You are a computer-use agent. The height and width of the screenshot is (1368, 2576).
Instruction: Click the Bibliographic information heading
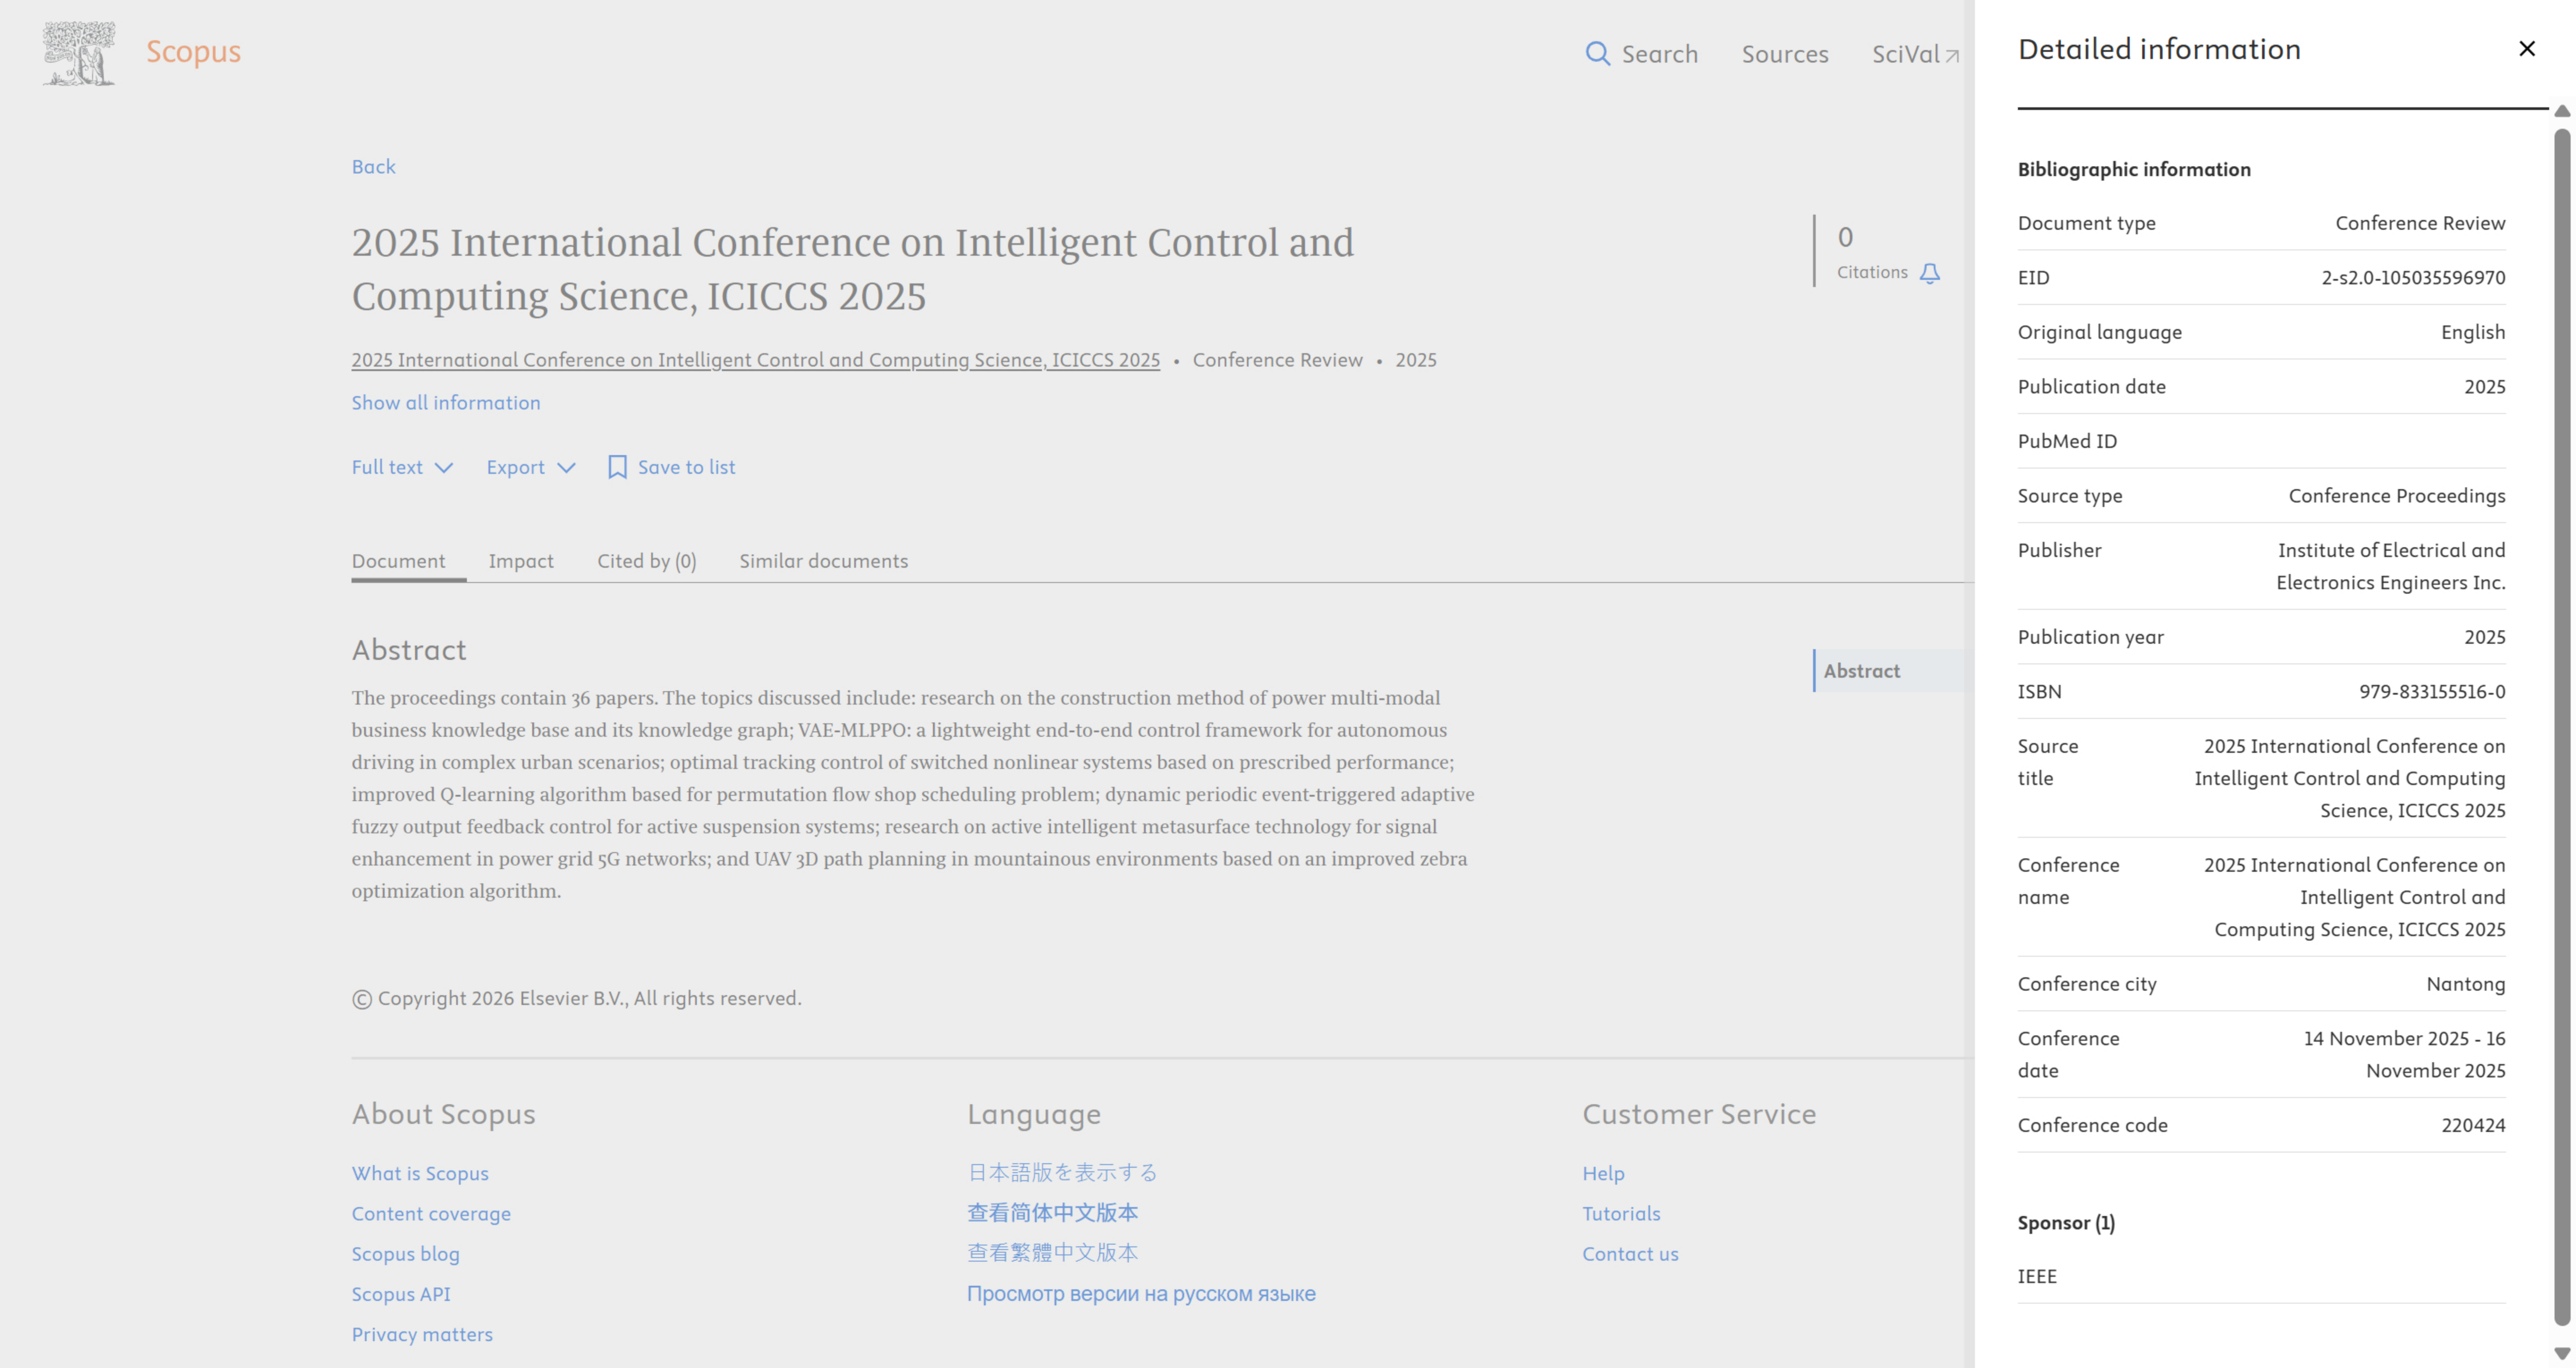click(2134, 169)
